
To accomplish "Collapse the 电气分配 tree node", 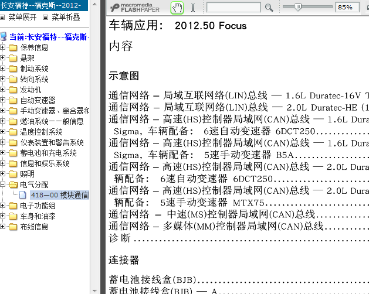I will click(2, 184).
